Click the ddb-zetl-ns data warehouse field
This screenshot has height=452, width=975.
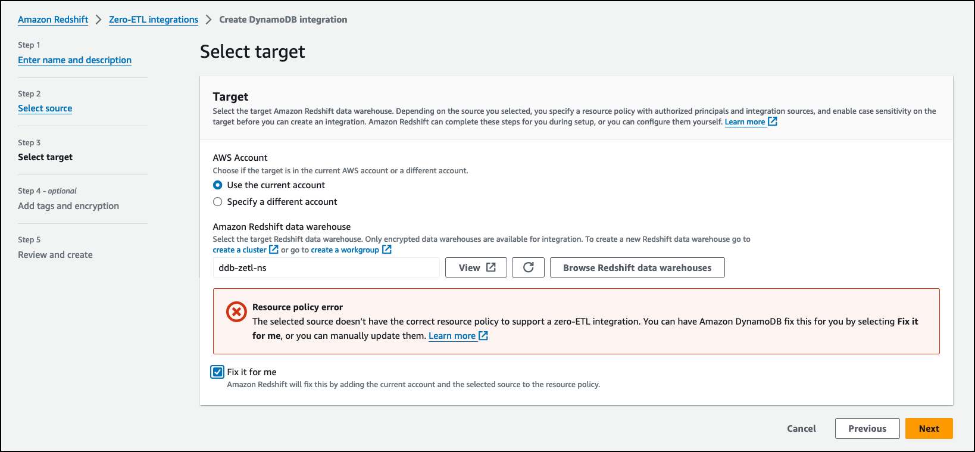click(326, 268)
